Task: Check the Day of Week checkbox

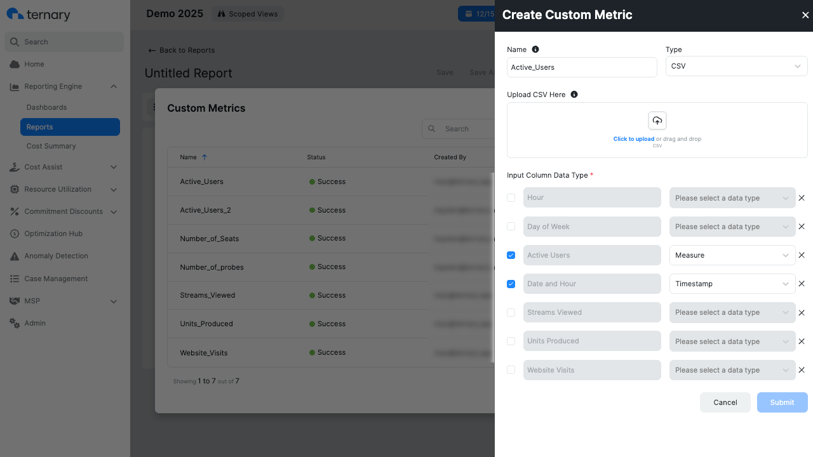Action: click(x=511, y=227)
